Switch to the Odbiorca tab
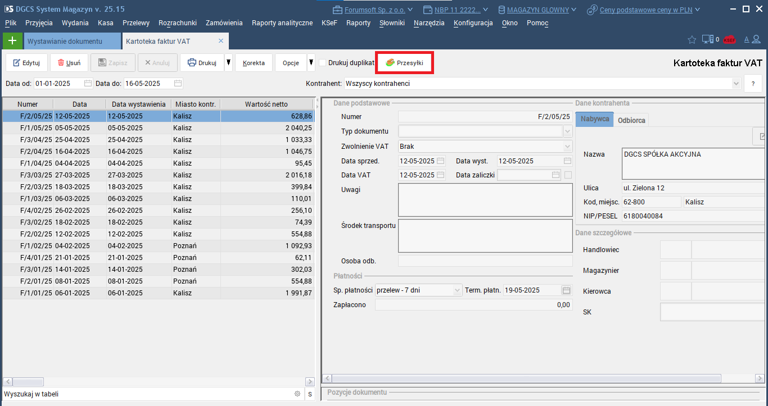The image size is (768, 406). click(x=631, y=121)
